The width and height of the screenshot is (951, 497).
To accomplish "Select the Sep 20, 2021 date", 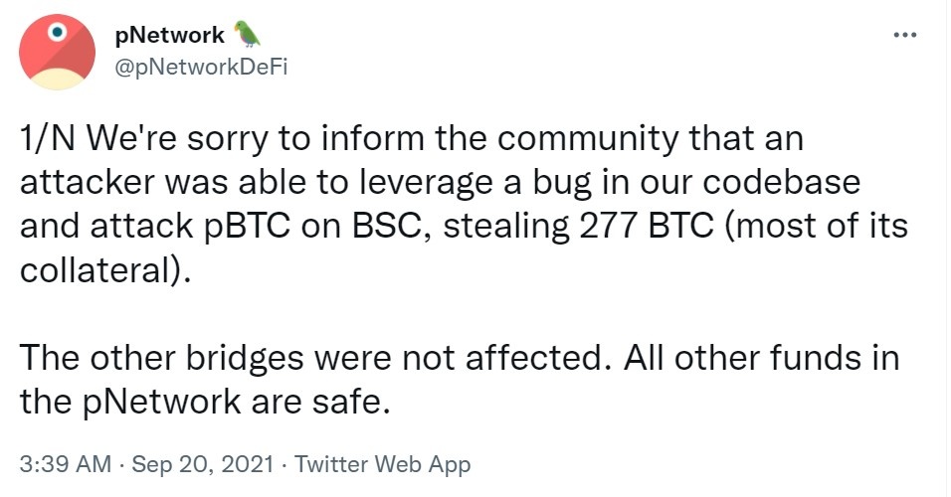I will tap(207, 463).
